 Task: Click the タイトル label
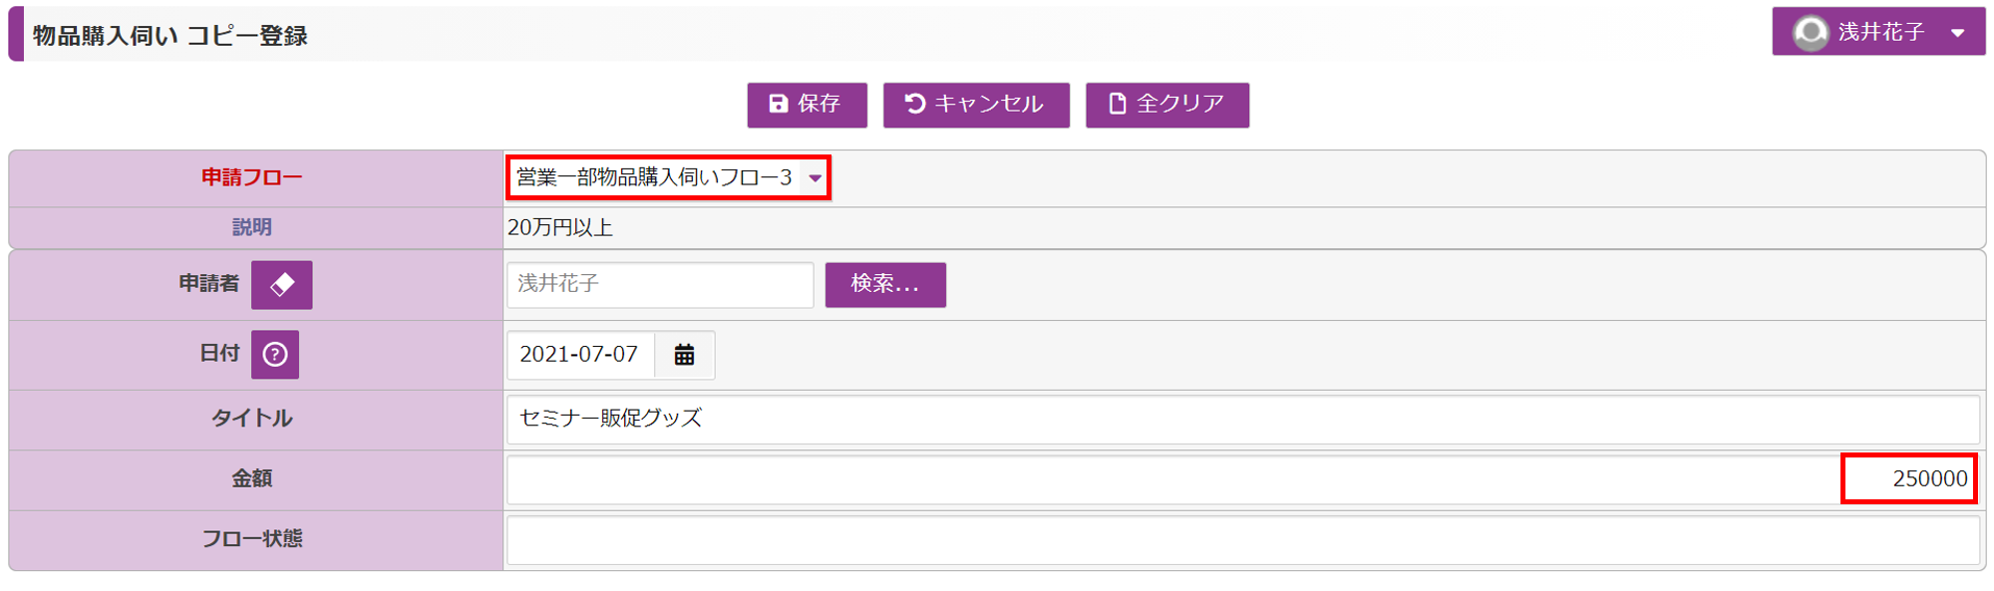(x=252, y=419)
